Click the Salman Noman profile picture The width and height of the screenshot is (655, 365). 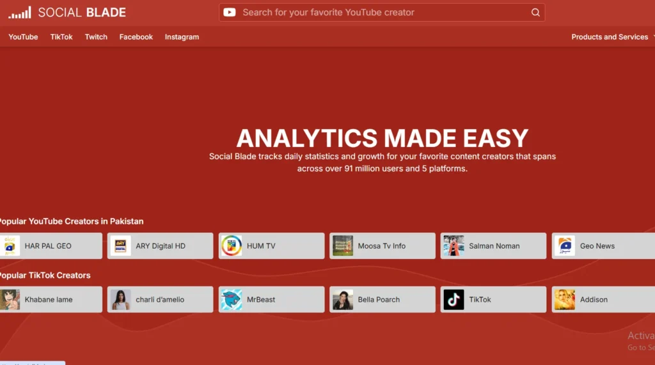454,245
